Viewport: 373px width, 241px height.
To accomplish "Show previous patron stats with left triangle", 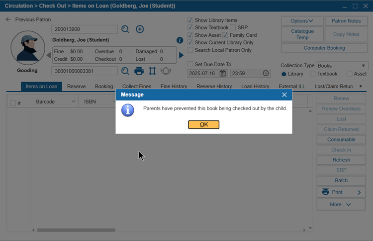I will (x=49, y=55).
